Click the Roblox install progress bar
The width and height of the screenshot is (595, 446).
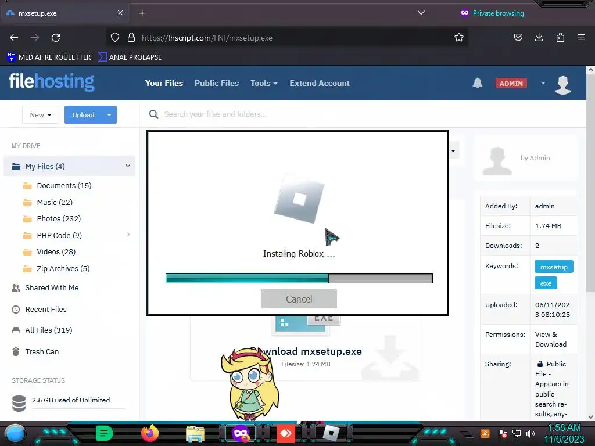pos(299,278)
